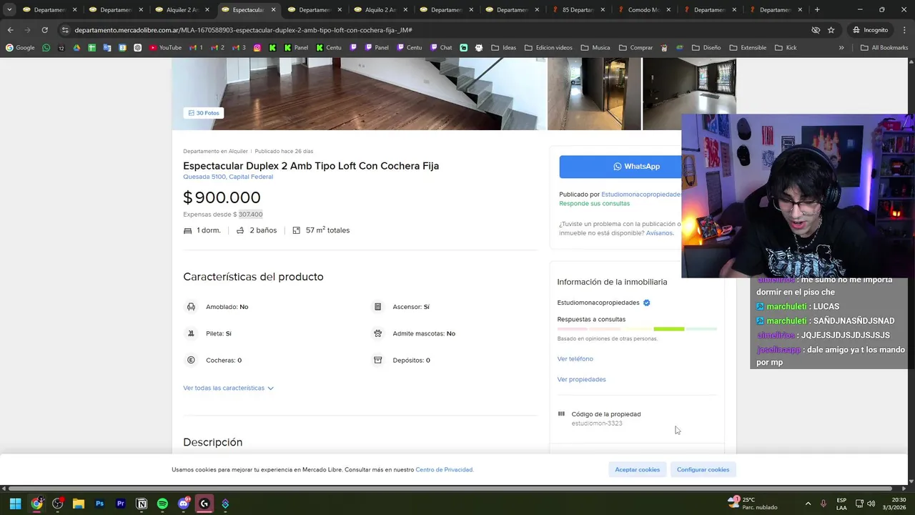The width and height of the screenshot is (915, 515).
Task: Open Notion from the taskbar
Action: pyautogui.click(x=142, y=504)
